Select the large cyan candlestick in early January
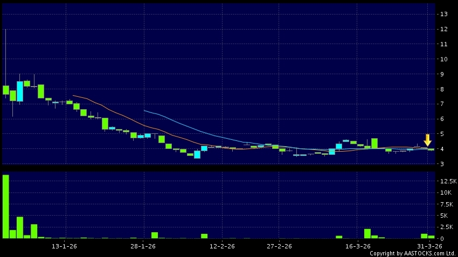458x257 pixels. click(x=20, y=91)
